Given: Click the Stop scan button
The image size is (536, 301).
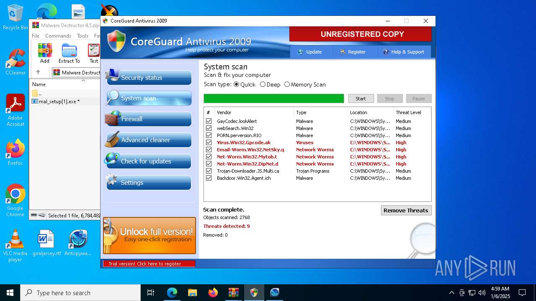Looking at the screenshot, I should pos(389,99).
